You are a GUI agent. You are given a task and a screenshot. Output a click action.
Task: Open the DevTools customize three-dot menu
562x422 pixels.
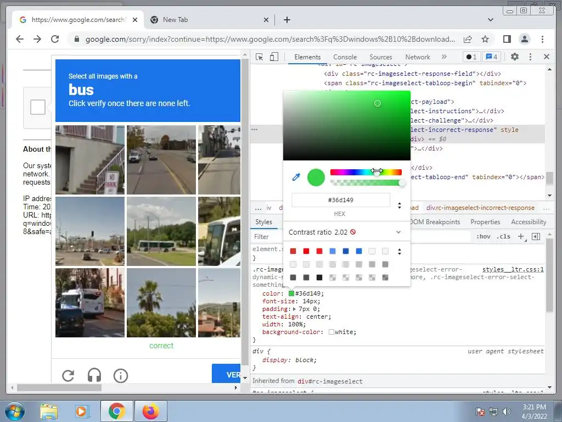531,57
